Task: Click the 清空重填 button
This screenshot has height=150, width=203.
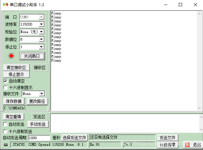Action: [13, 117]
